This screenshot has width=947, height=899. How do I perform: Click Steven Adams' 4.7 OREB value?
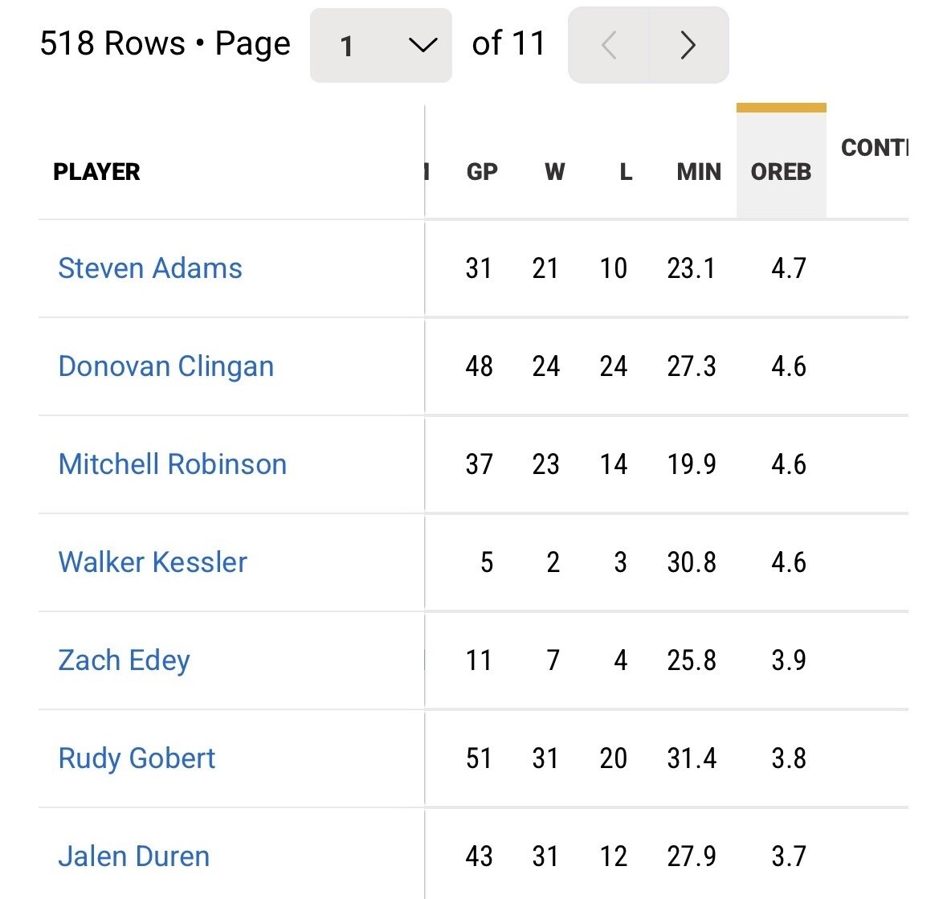pos(789,268)
